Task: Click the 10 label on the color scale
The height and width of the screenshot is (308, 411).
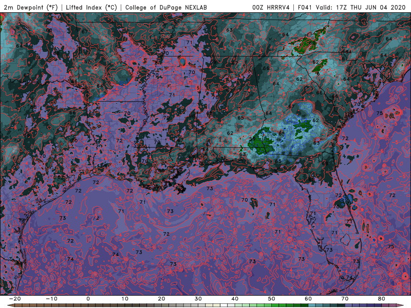Action: (x=125, y=299)
